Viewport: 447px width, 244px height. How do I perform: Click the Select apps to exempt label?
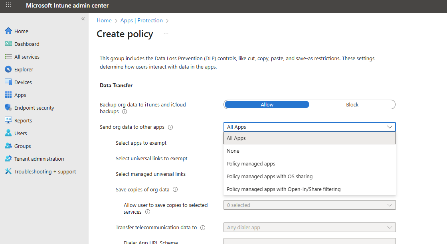141,143
